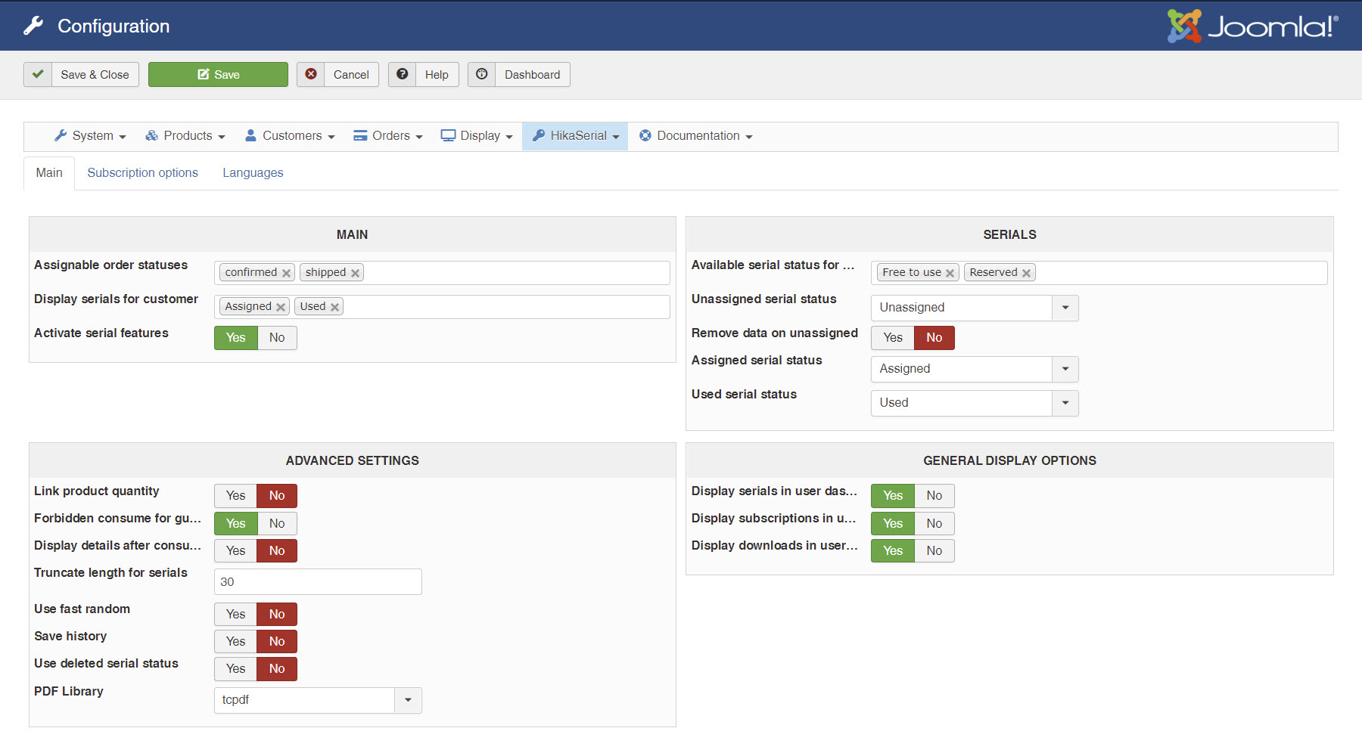Click the green Save button
Image resolution: width=1362 pixels, height=756 pixels.
218,74
